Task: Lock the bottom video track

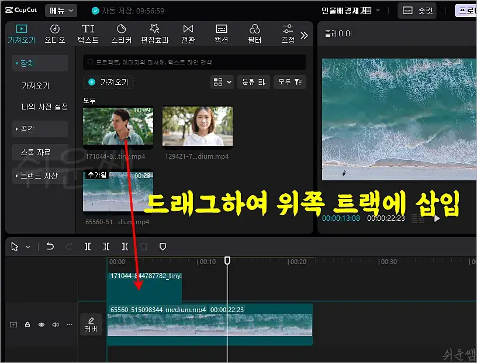Action: (x=27, y=324)
